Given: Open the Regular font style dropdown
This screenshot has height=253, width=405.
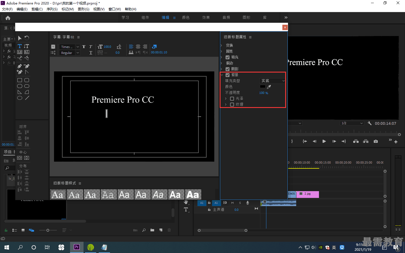Looking at the screenshot, I should 70,53.
